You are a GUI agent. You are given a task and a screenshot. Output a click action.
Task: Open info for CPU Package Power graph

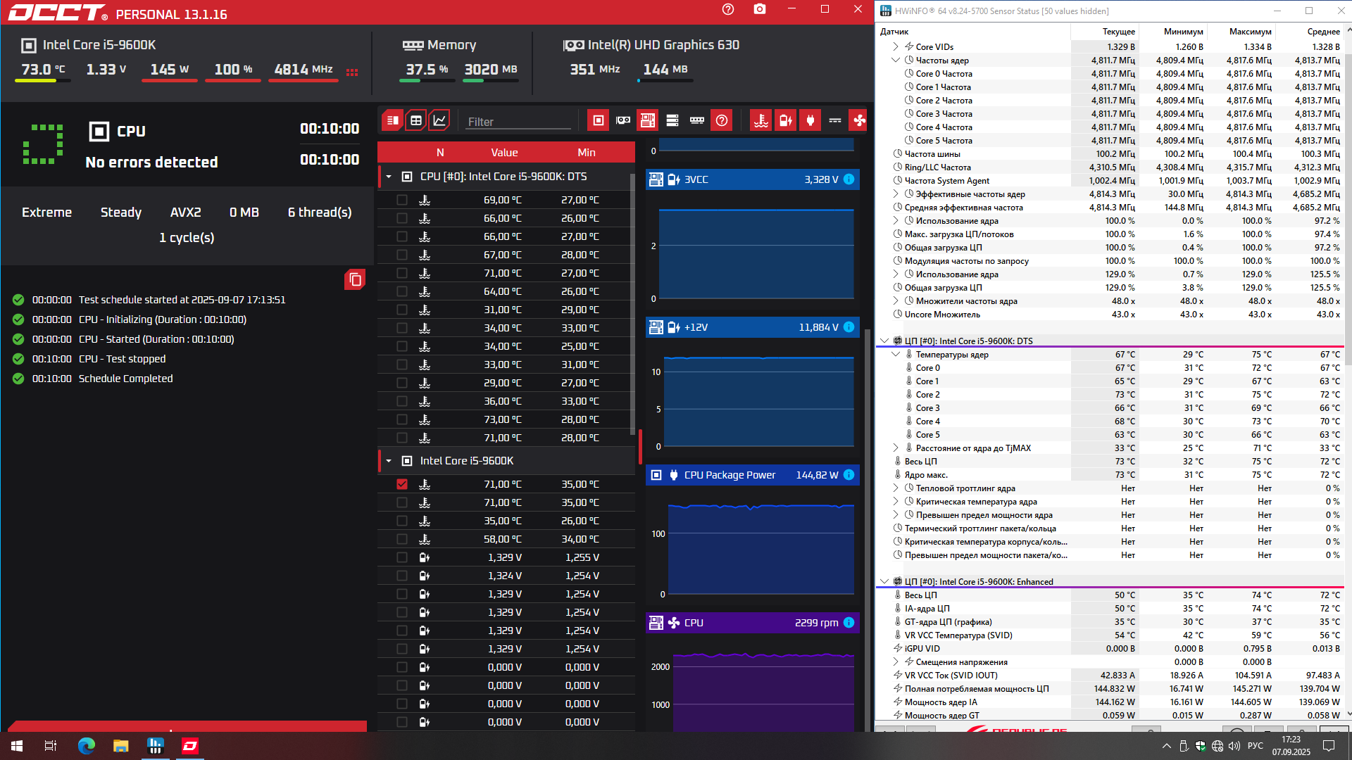coord(849,475)
